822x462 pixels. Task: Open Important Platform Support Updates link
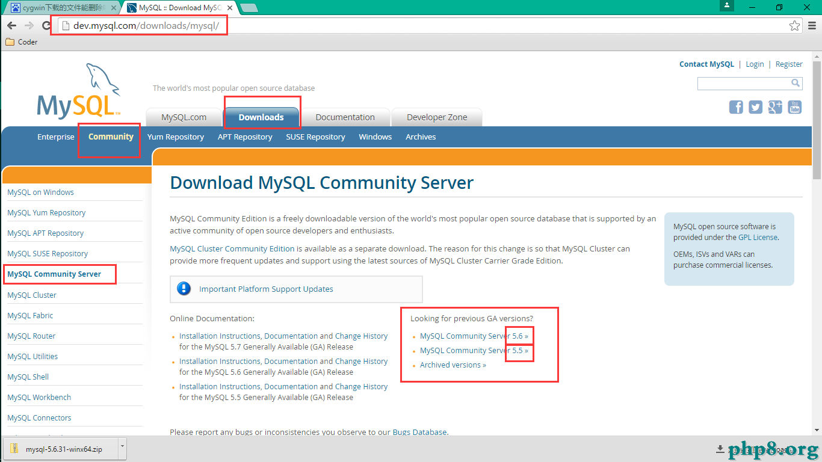[x=266, y=289]
